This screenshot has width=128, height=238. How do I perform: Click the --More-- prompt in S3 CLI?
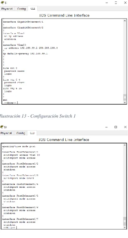click(x=9, y=228)
